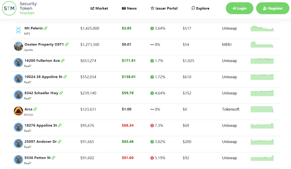Click link icon beside Oosten Property OST1
Screen dimensions: 291x169
[67, 44]
